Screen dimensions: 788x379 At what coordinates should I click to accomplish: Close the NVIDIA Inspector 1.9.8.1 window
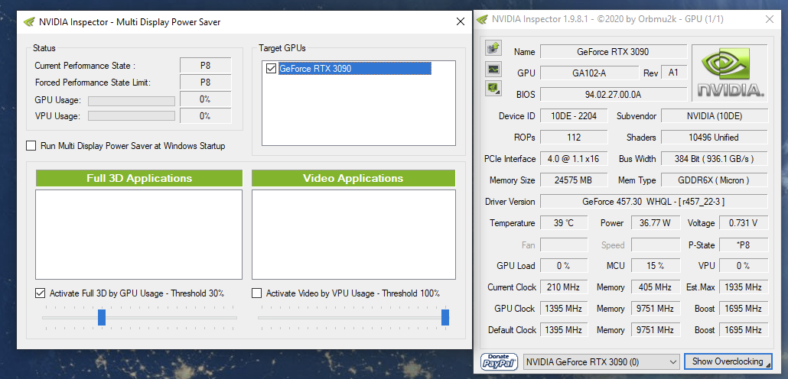[x=770, y=20]
